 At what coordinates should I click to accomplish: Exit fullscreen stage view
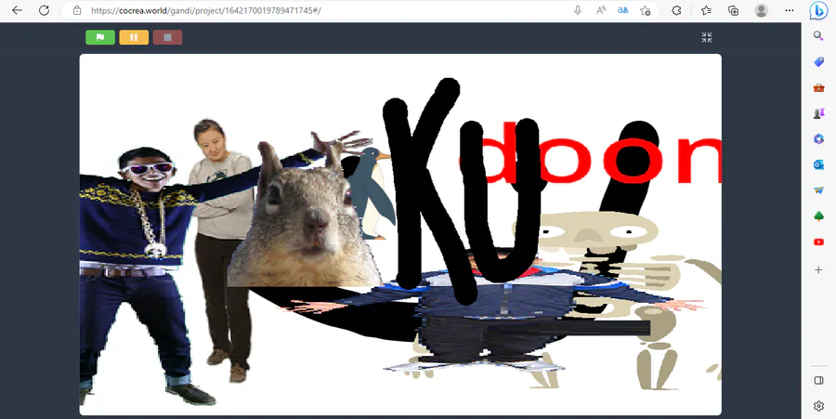tap(707, 37)
